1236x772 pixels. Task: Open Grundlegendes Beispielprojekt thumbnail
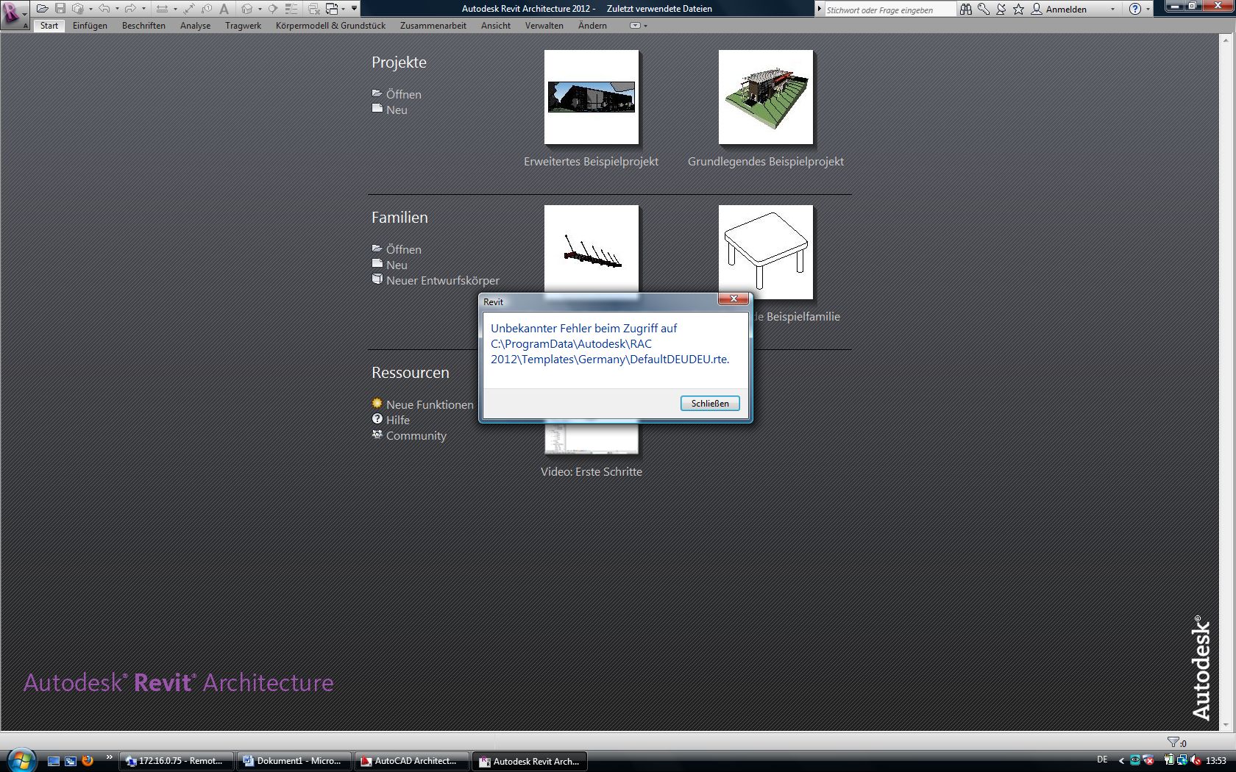point(766,97)
